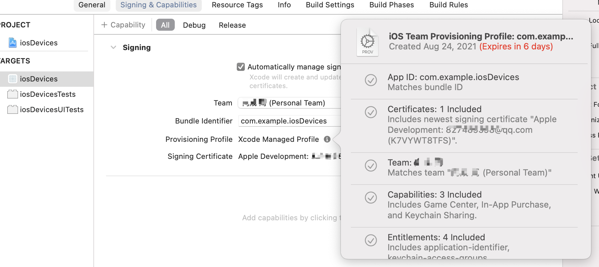Click 'Capabilities: 3 Included' text
The image size is (599, 267).
coord(435,195)
